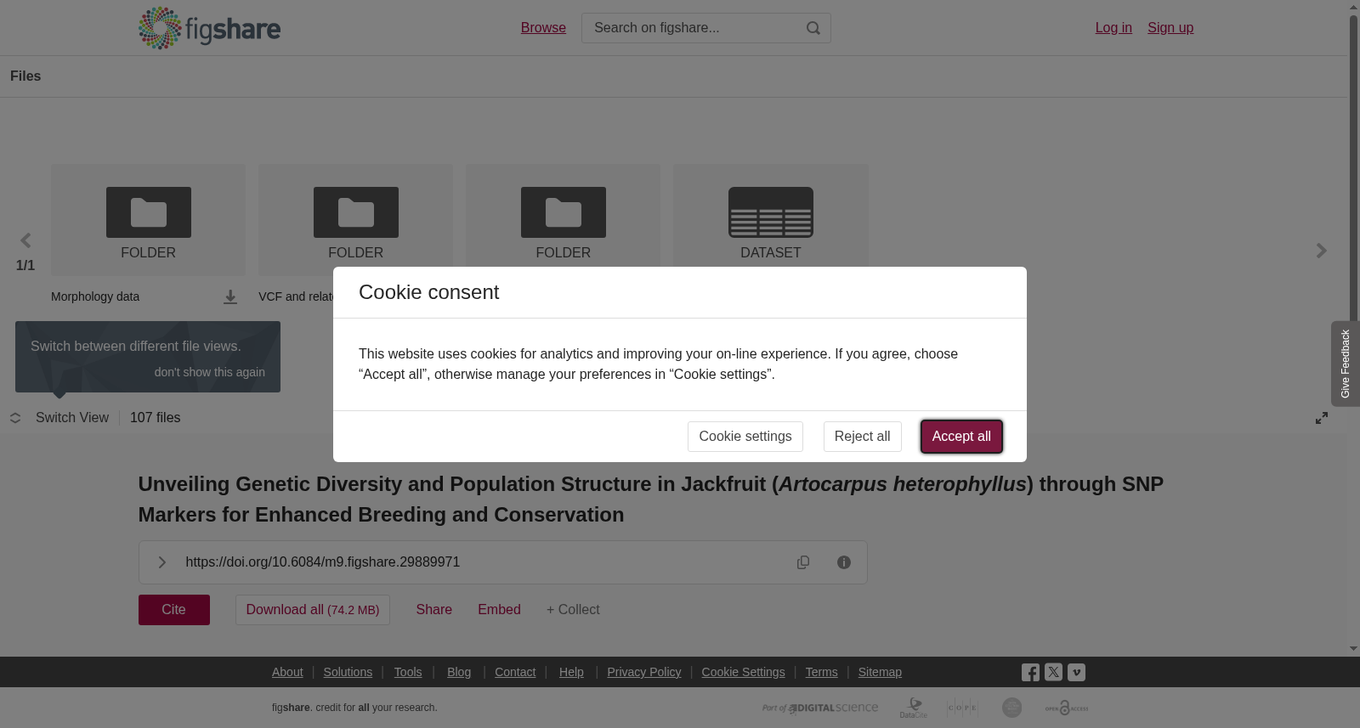
Task: Select the DATASET thumbnail
Action: click(x=771, y=220)
